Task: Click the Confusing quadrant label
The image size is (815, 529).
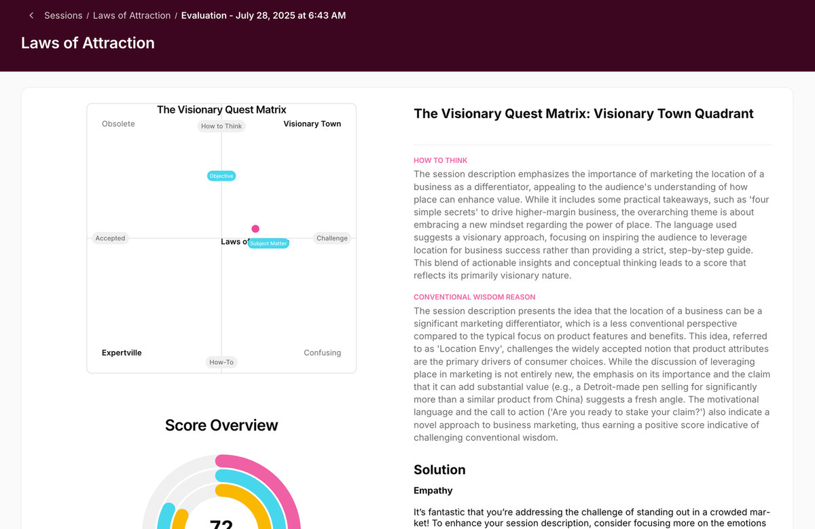Action: coord(323,352)
